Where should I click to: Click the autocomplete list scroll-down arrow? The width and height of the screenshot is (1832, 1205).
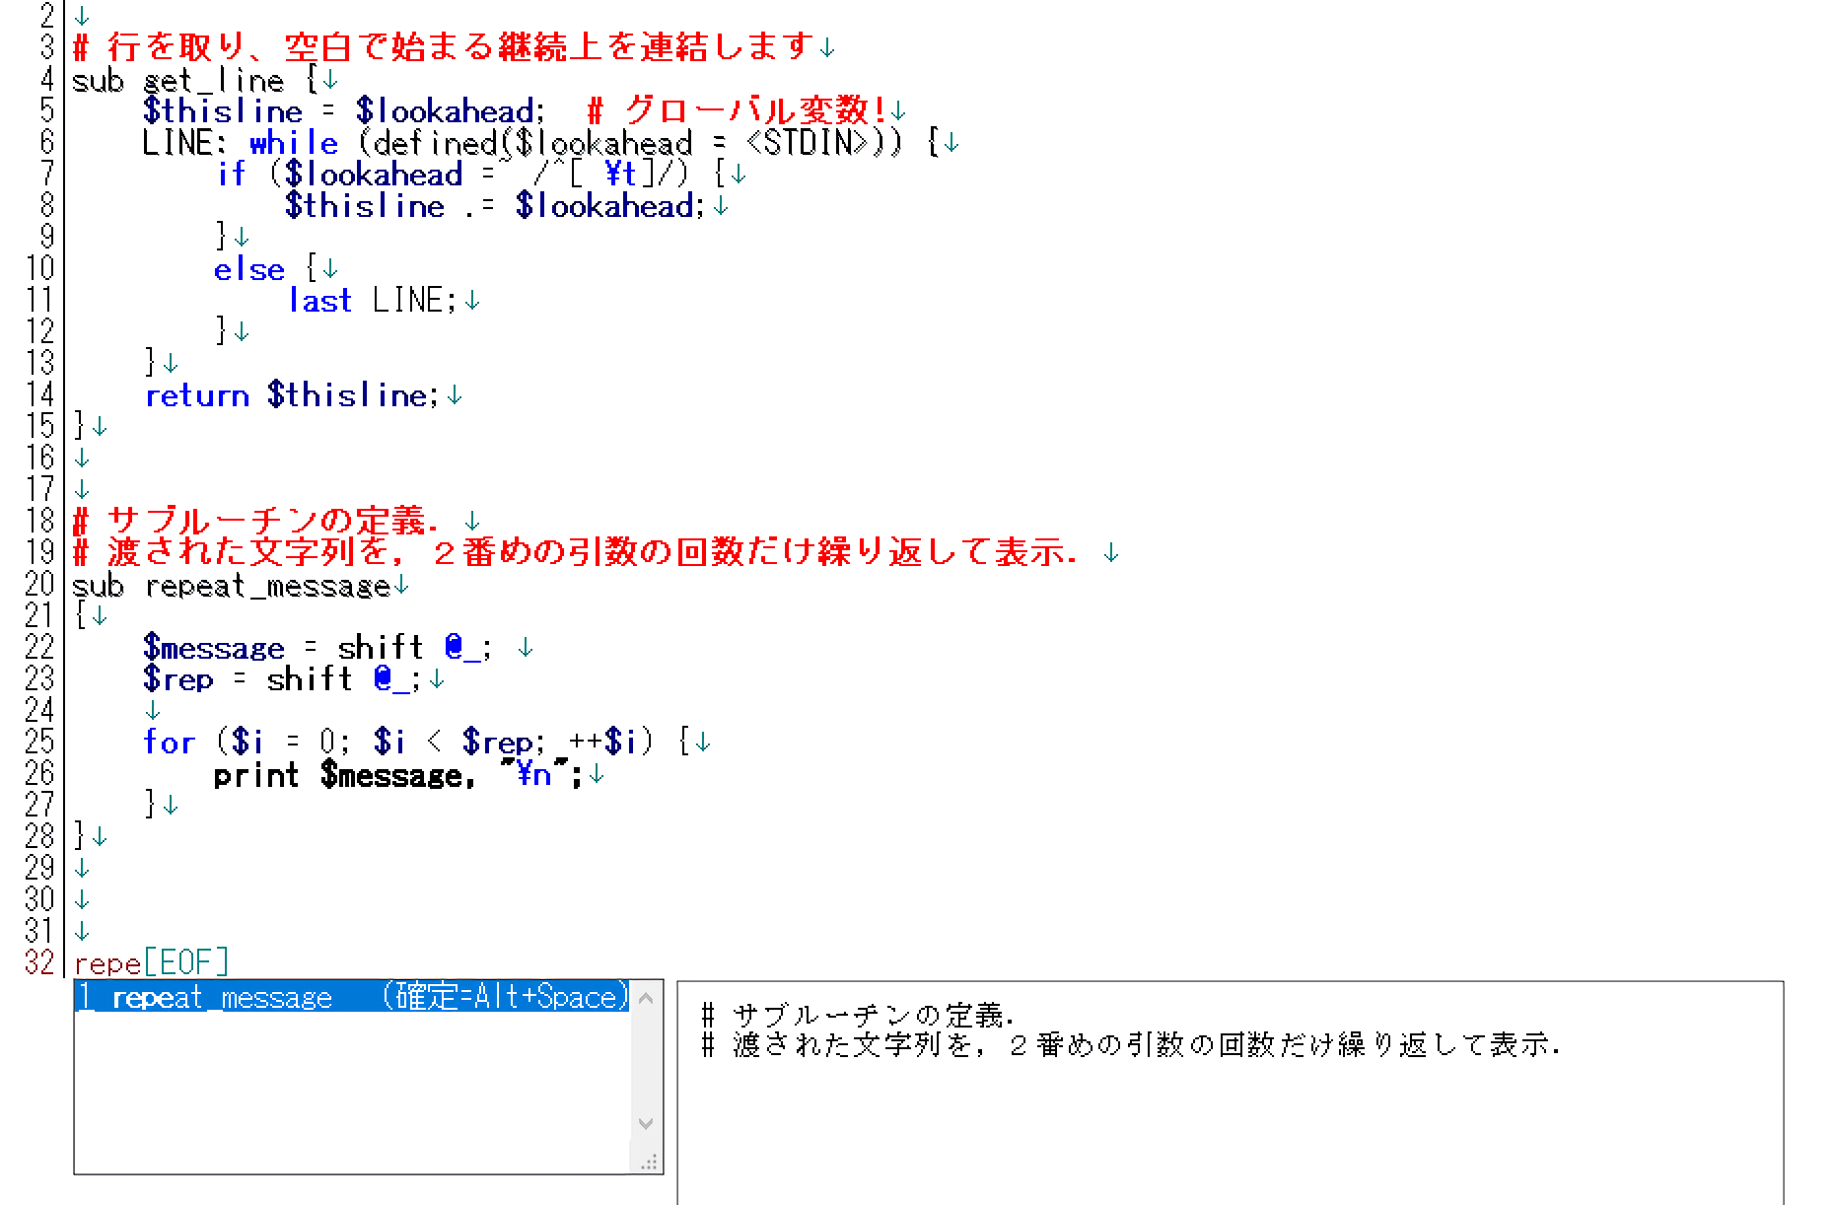(x=646, y=1123)
